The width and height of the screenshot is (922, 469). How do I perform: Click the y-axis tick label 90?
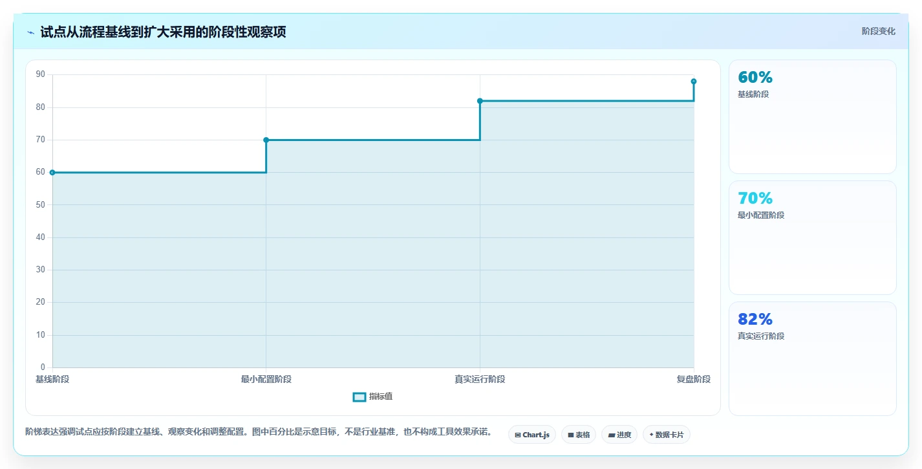41,74
